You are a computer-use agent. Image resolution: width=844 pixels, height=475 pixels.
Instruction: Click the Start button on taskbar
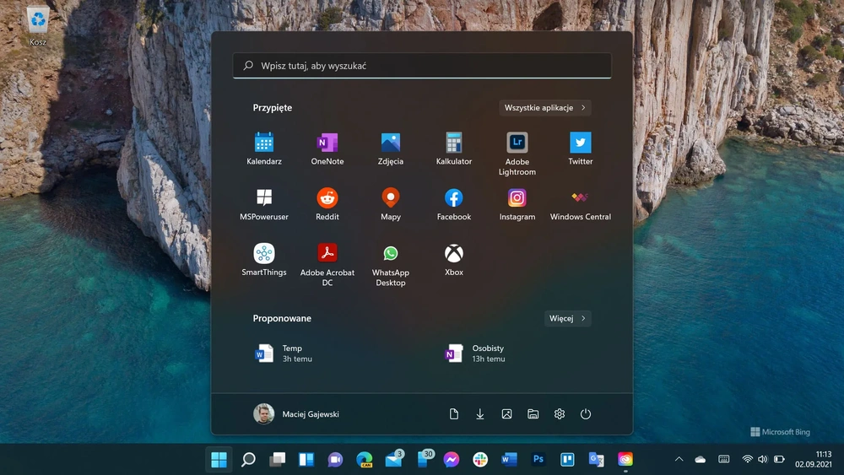(219, 460)
